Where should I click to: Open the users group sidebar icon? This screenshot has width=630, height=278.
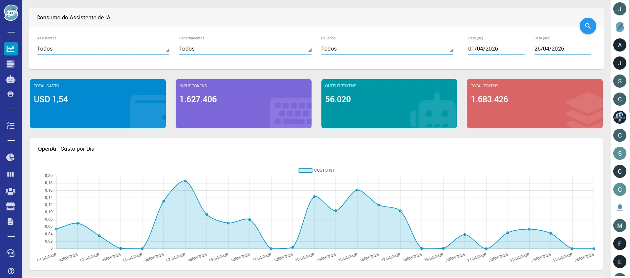(x=11, y=191)
